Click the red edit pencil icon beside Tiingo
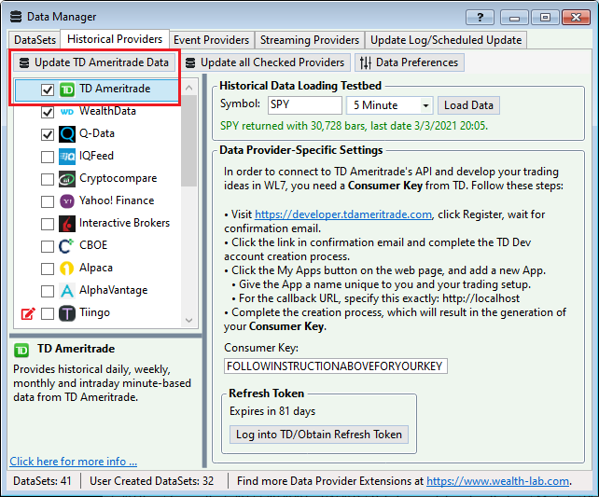Screen dimensions: 599x497 point(28,313)
